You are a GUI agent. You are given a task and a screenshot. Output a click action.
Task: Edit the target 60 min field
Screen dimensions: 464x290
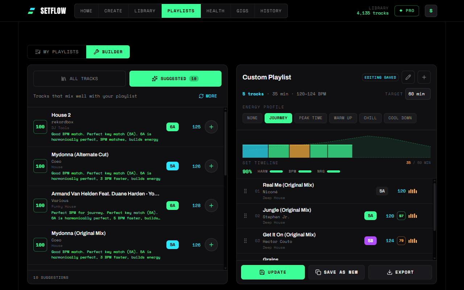(x=418, y=94)
